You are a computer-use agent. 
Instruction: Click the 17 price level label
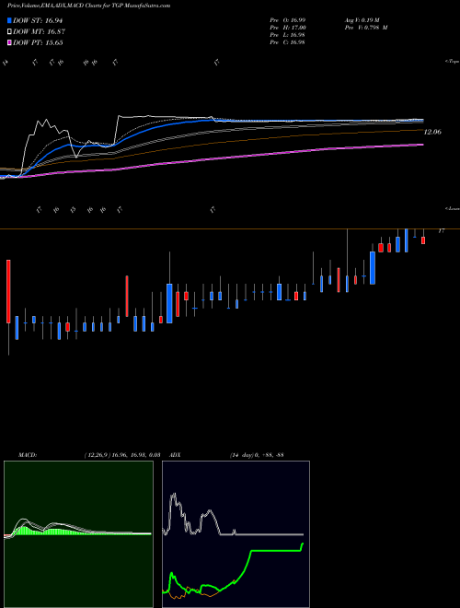(441, 231)
